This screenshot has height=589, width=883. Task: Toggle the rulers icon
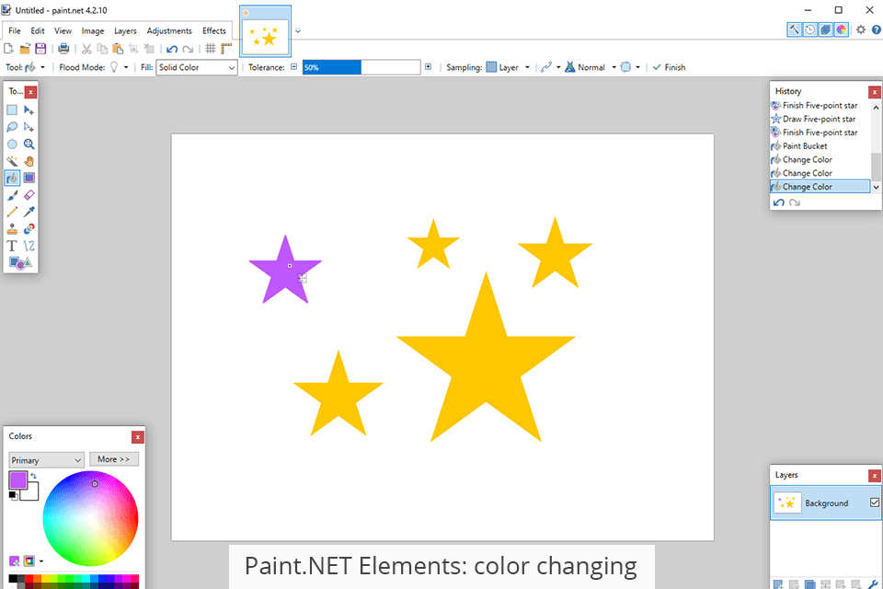point(226,49)
